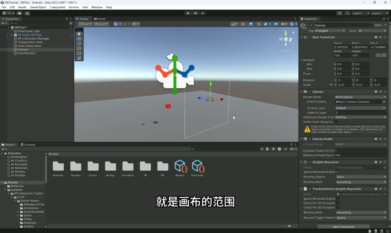
Task: Open the Materials folder thumbnail
Action: [58, 166]
